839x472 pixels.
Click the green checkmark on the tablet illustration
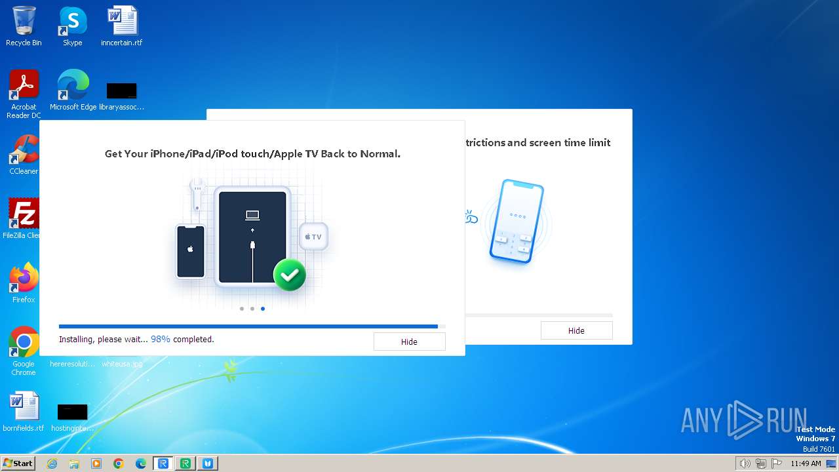pyautogui.click(x=289, y=275)
